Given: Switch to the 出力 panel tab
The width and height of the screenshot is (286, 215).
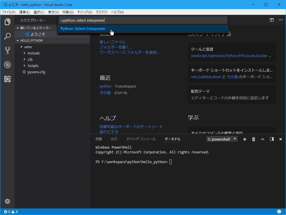Looking at the screenshot, I should [x=114, y=139].
